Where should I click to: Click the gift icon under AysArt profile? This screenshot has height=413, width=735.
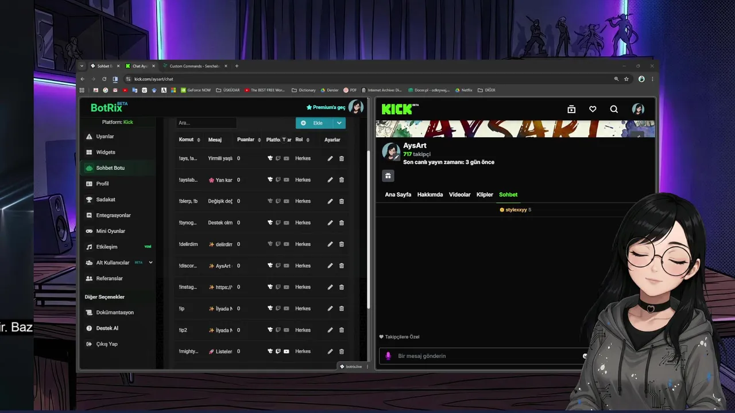tap(388, 176)
